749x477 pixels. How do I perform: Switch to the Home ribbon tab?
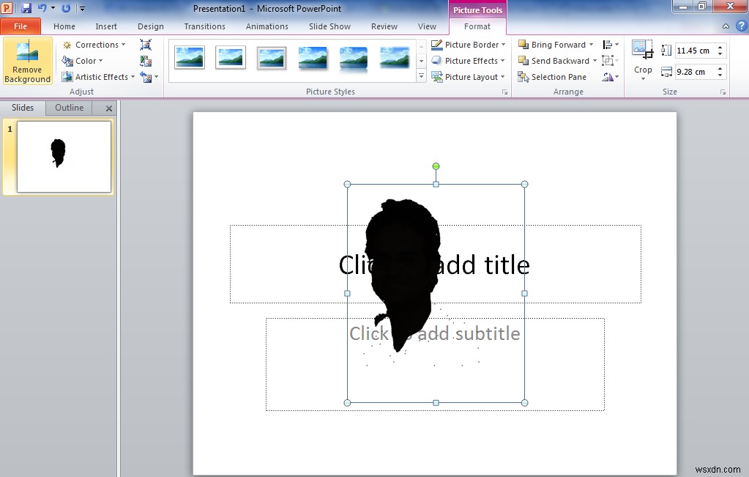[x=64, y=26]
